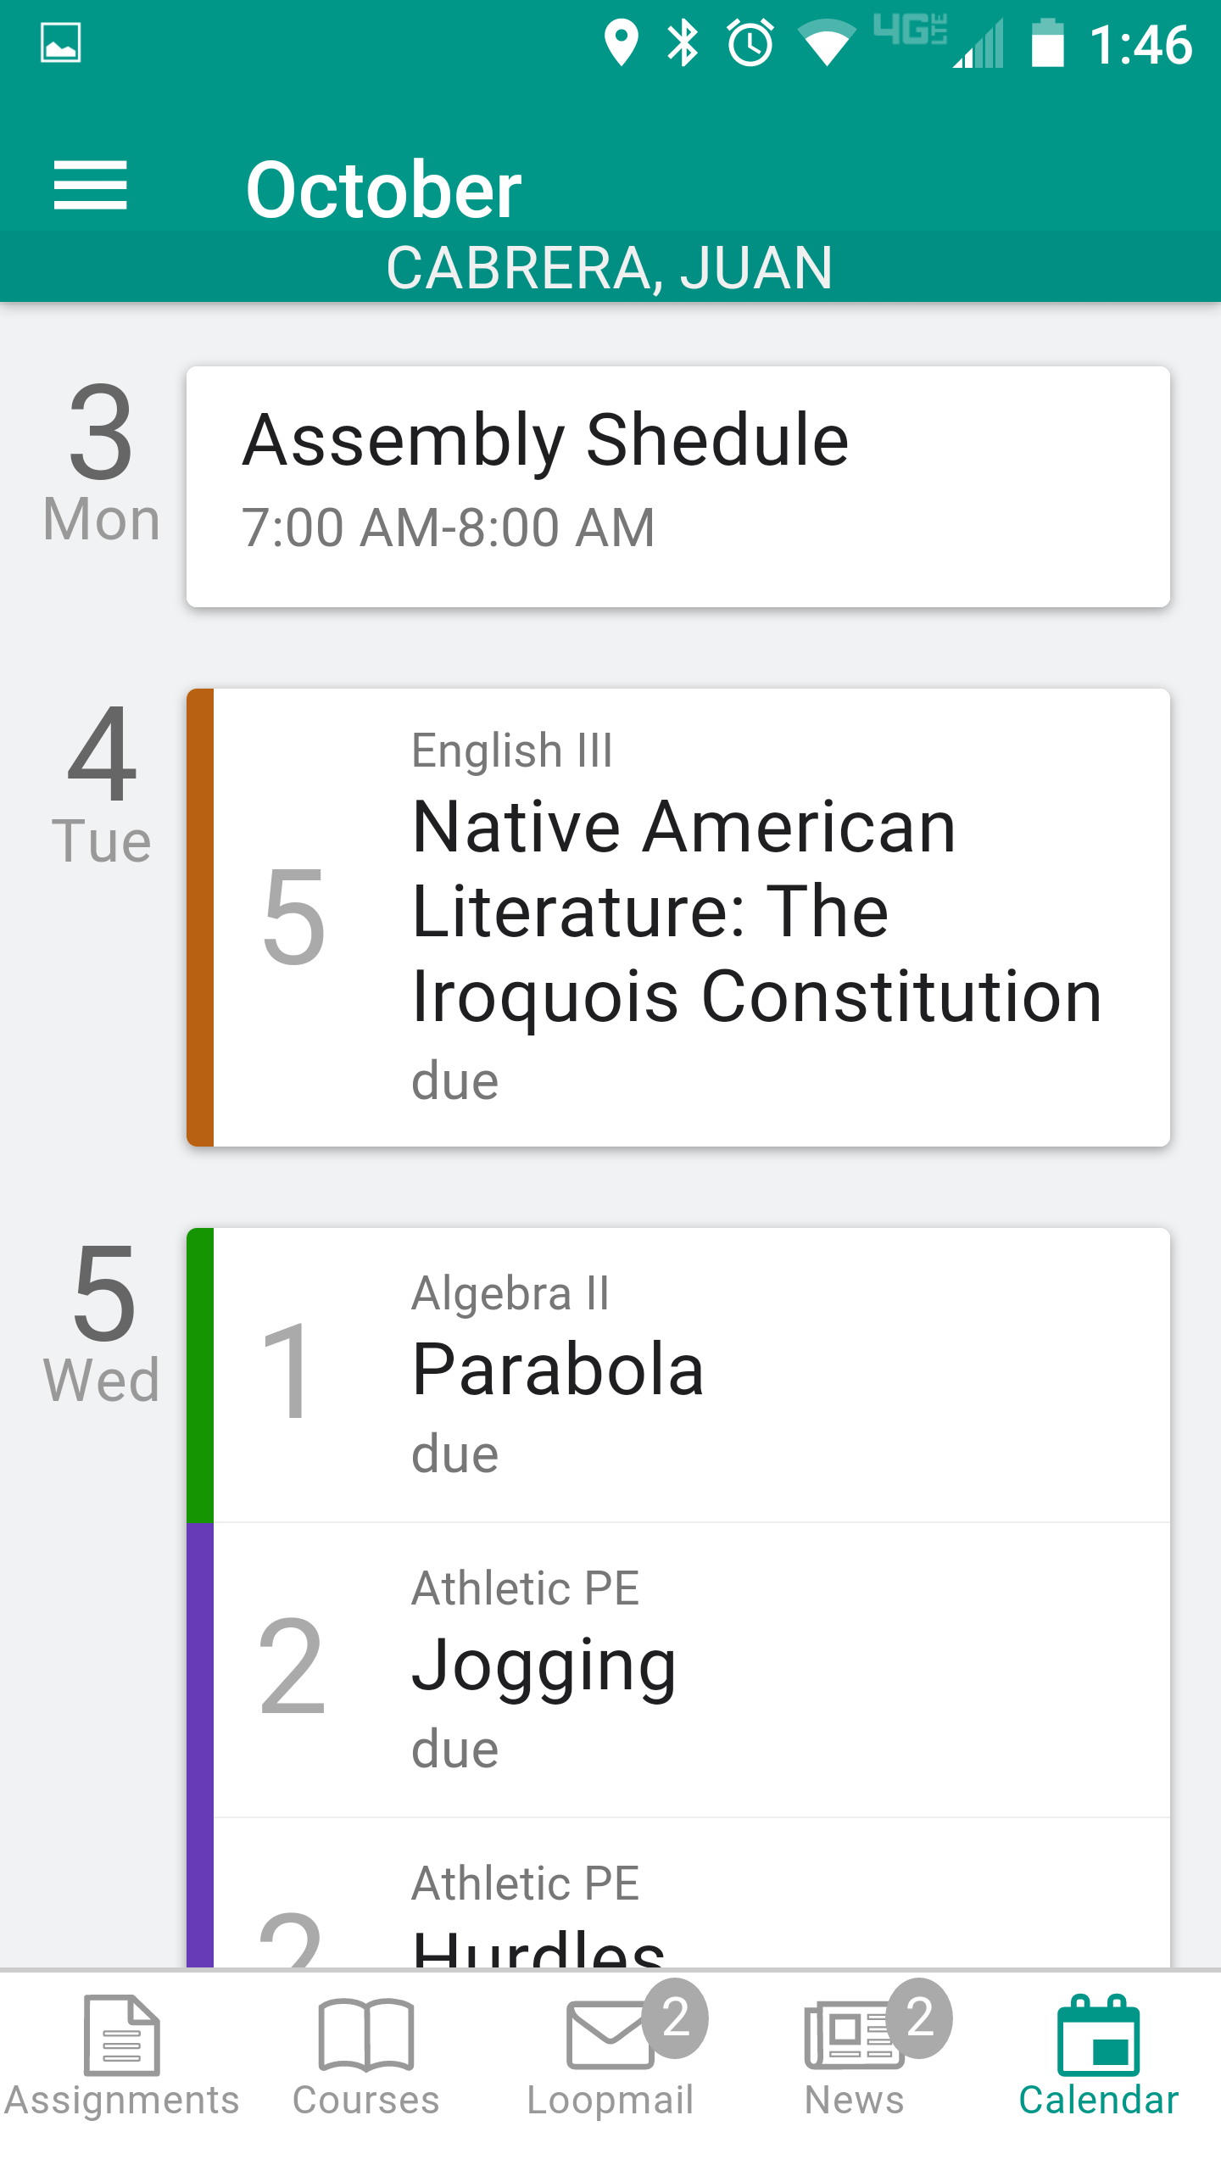Open the Assembly Shedule event card
The height and width of the screenshot is (2171, 1221).
click(x=678, y=487)
